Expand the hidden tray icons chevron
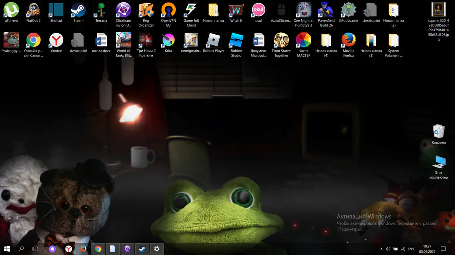This screenshot has height=255, width=455. point(381,249)
